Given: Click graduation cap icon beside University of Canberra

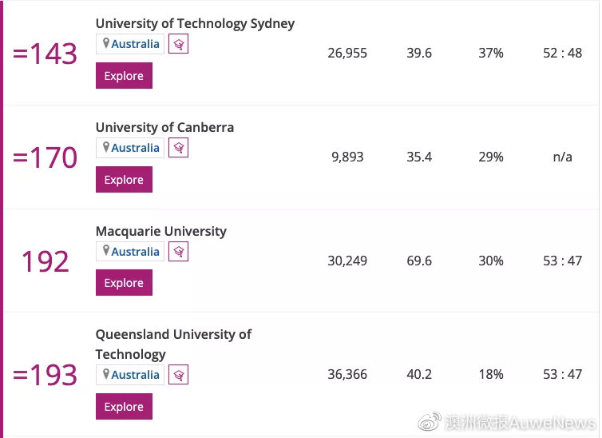Looking at the screenshot, I should click(x=179, y=148).
